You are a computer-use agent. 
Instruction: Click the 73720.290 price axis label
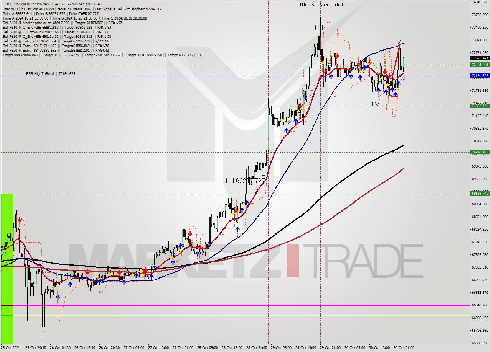(x=480, y=15)
